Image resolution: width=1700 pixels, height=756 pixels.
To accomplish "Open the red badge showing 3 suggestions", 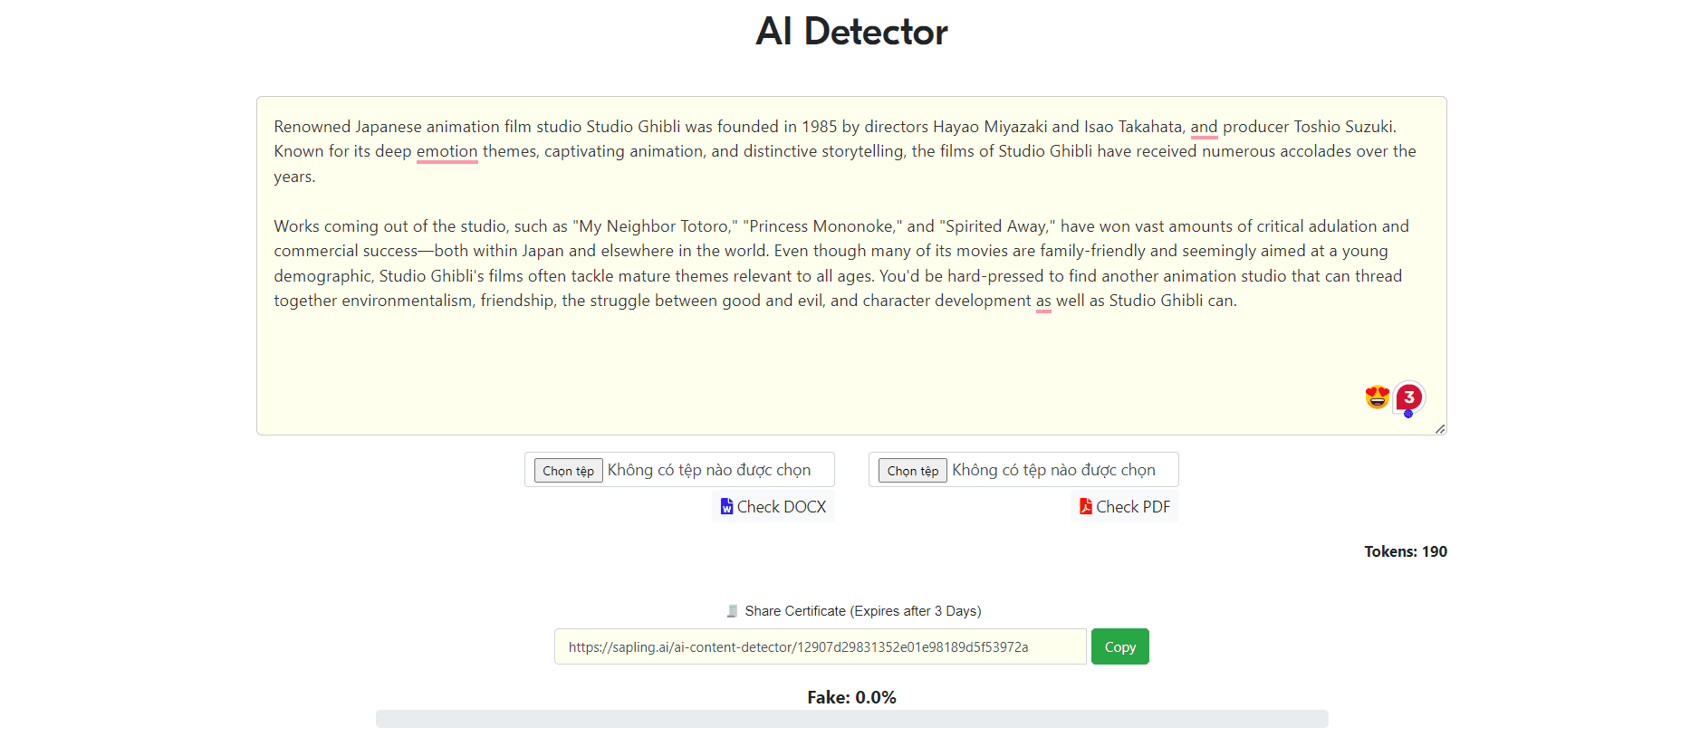I will (x=1408, y=397).
